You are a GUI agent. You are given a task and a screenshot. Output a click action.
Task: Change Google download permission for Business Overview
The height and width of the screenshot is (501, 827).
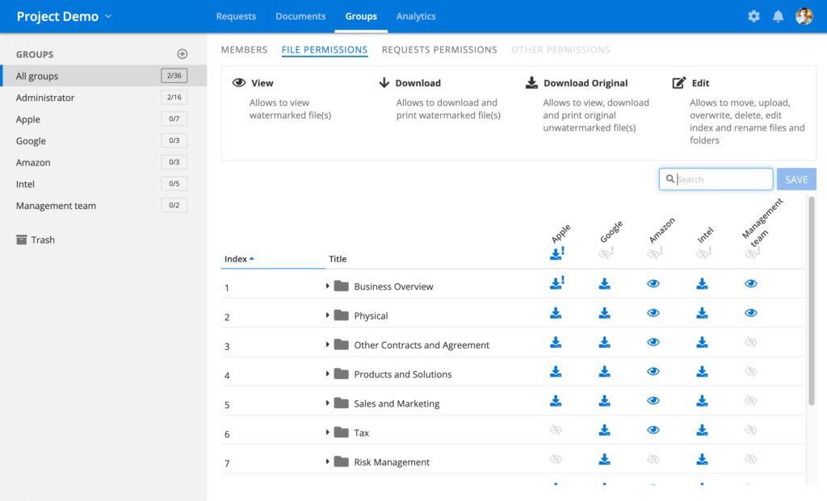coord(604,284)
